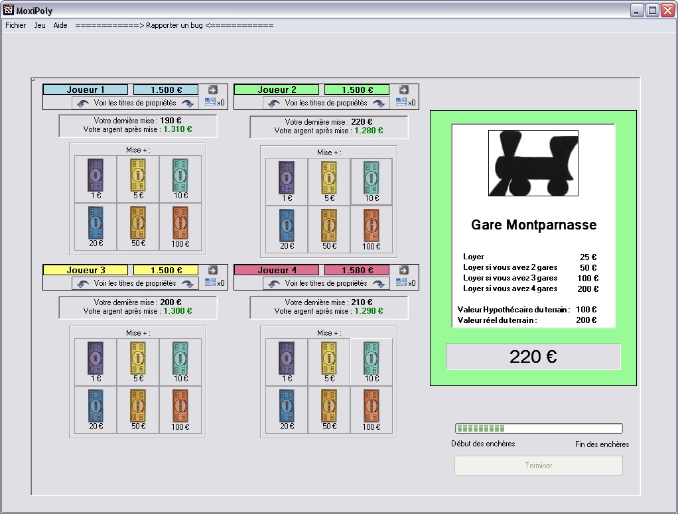Add 100 € bill to Joueur 1 bid

click(x=180, y=227)
